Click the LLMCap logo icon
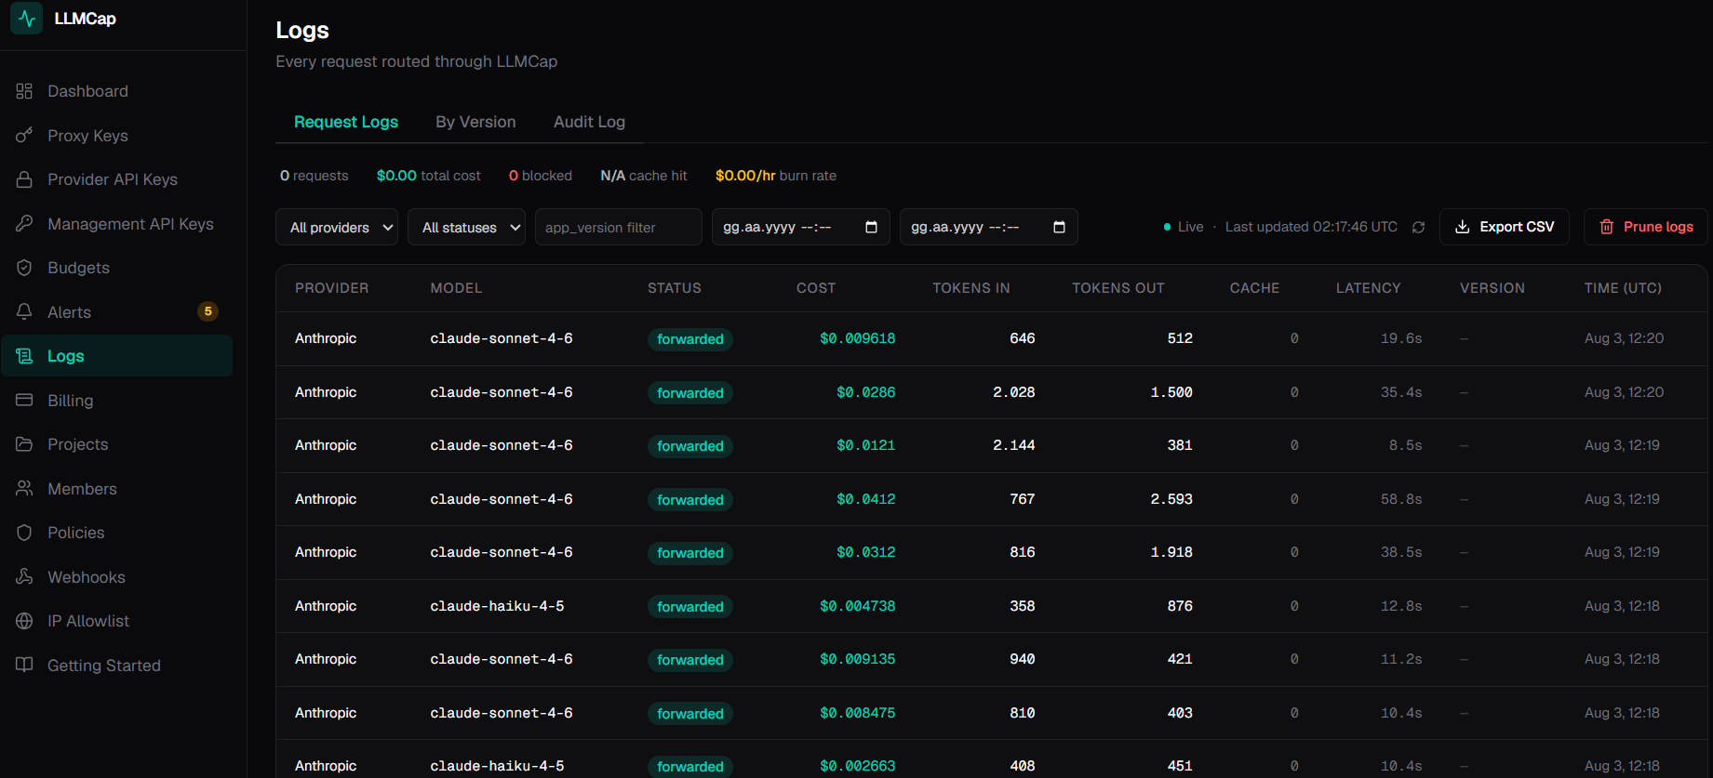This screenshot has width=1713, height=778. [26, 19]
